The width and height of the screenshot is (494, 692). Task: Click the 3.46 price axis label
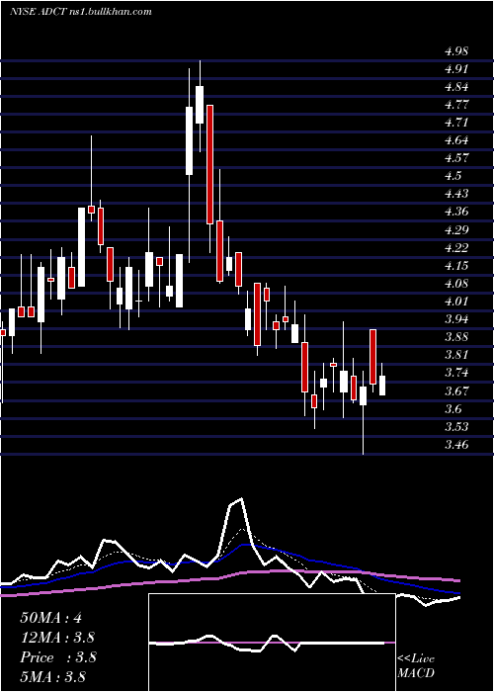(455, 445)
